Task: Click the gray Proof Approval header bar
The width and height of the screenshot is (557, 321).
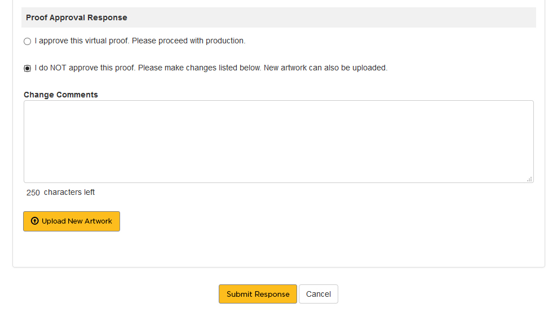Action: 338,17
